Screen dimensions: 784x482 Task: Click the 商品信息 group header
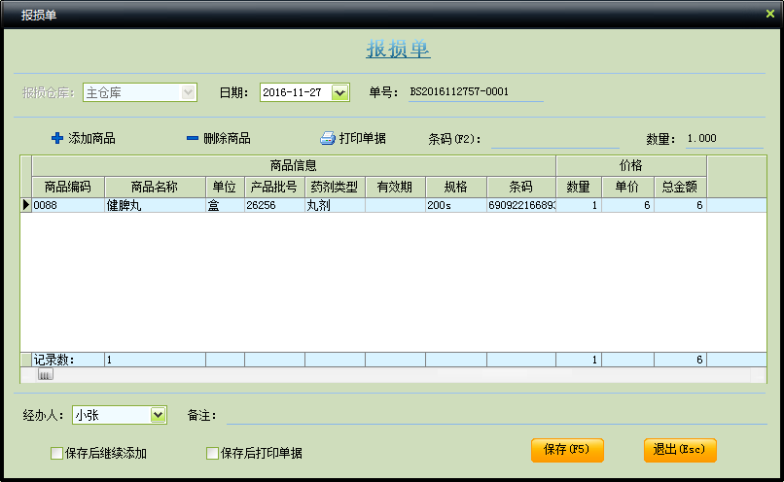(294, 166)
